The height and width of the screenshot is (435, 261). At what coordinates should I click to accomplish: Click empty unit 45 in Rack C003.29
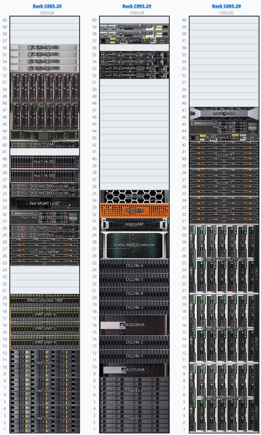point(134,124)
